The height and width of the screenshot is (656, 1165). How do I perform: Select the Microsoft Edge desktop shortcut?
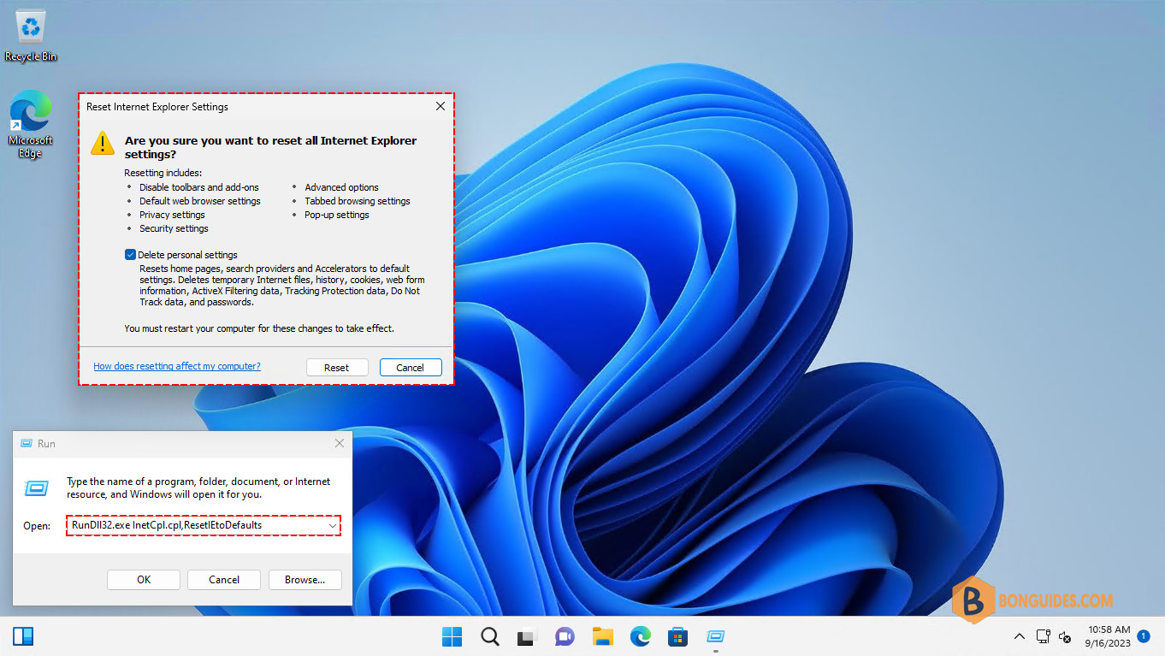(30, 126)
